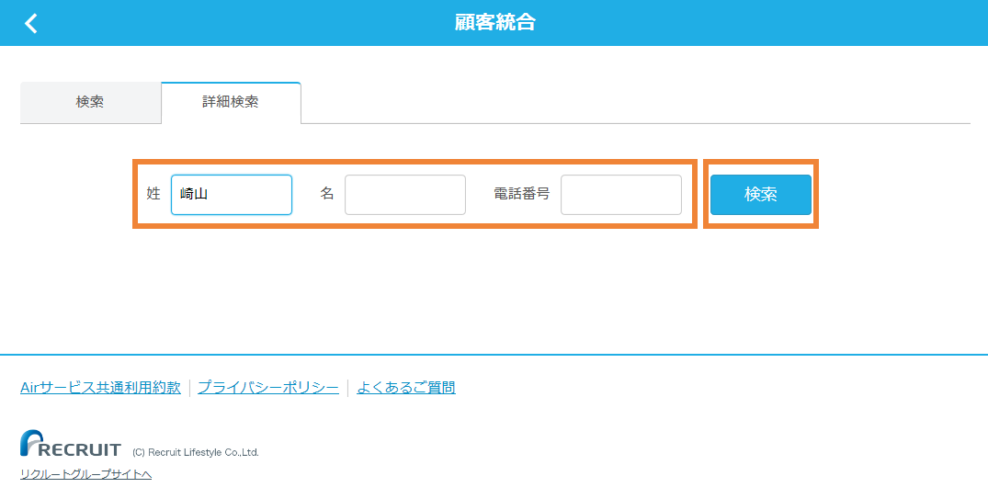Open the よくあるご質問 link
Screen dimensions: 988x499
[406, 388]
